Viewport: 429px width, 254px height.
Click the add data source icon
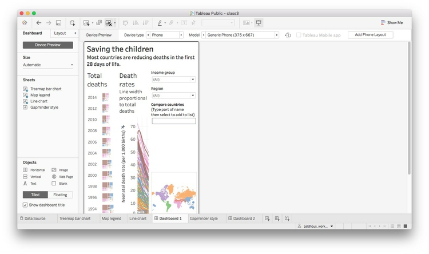tap(73, 23)
